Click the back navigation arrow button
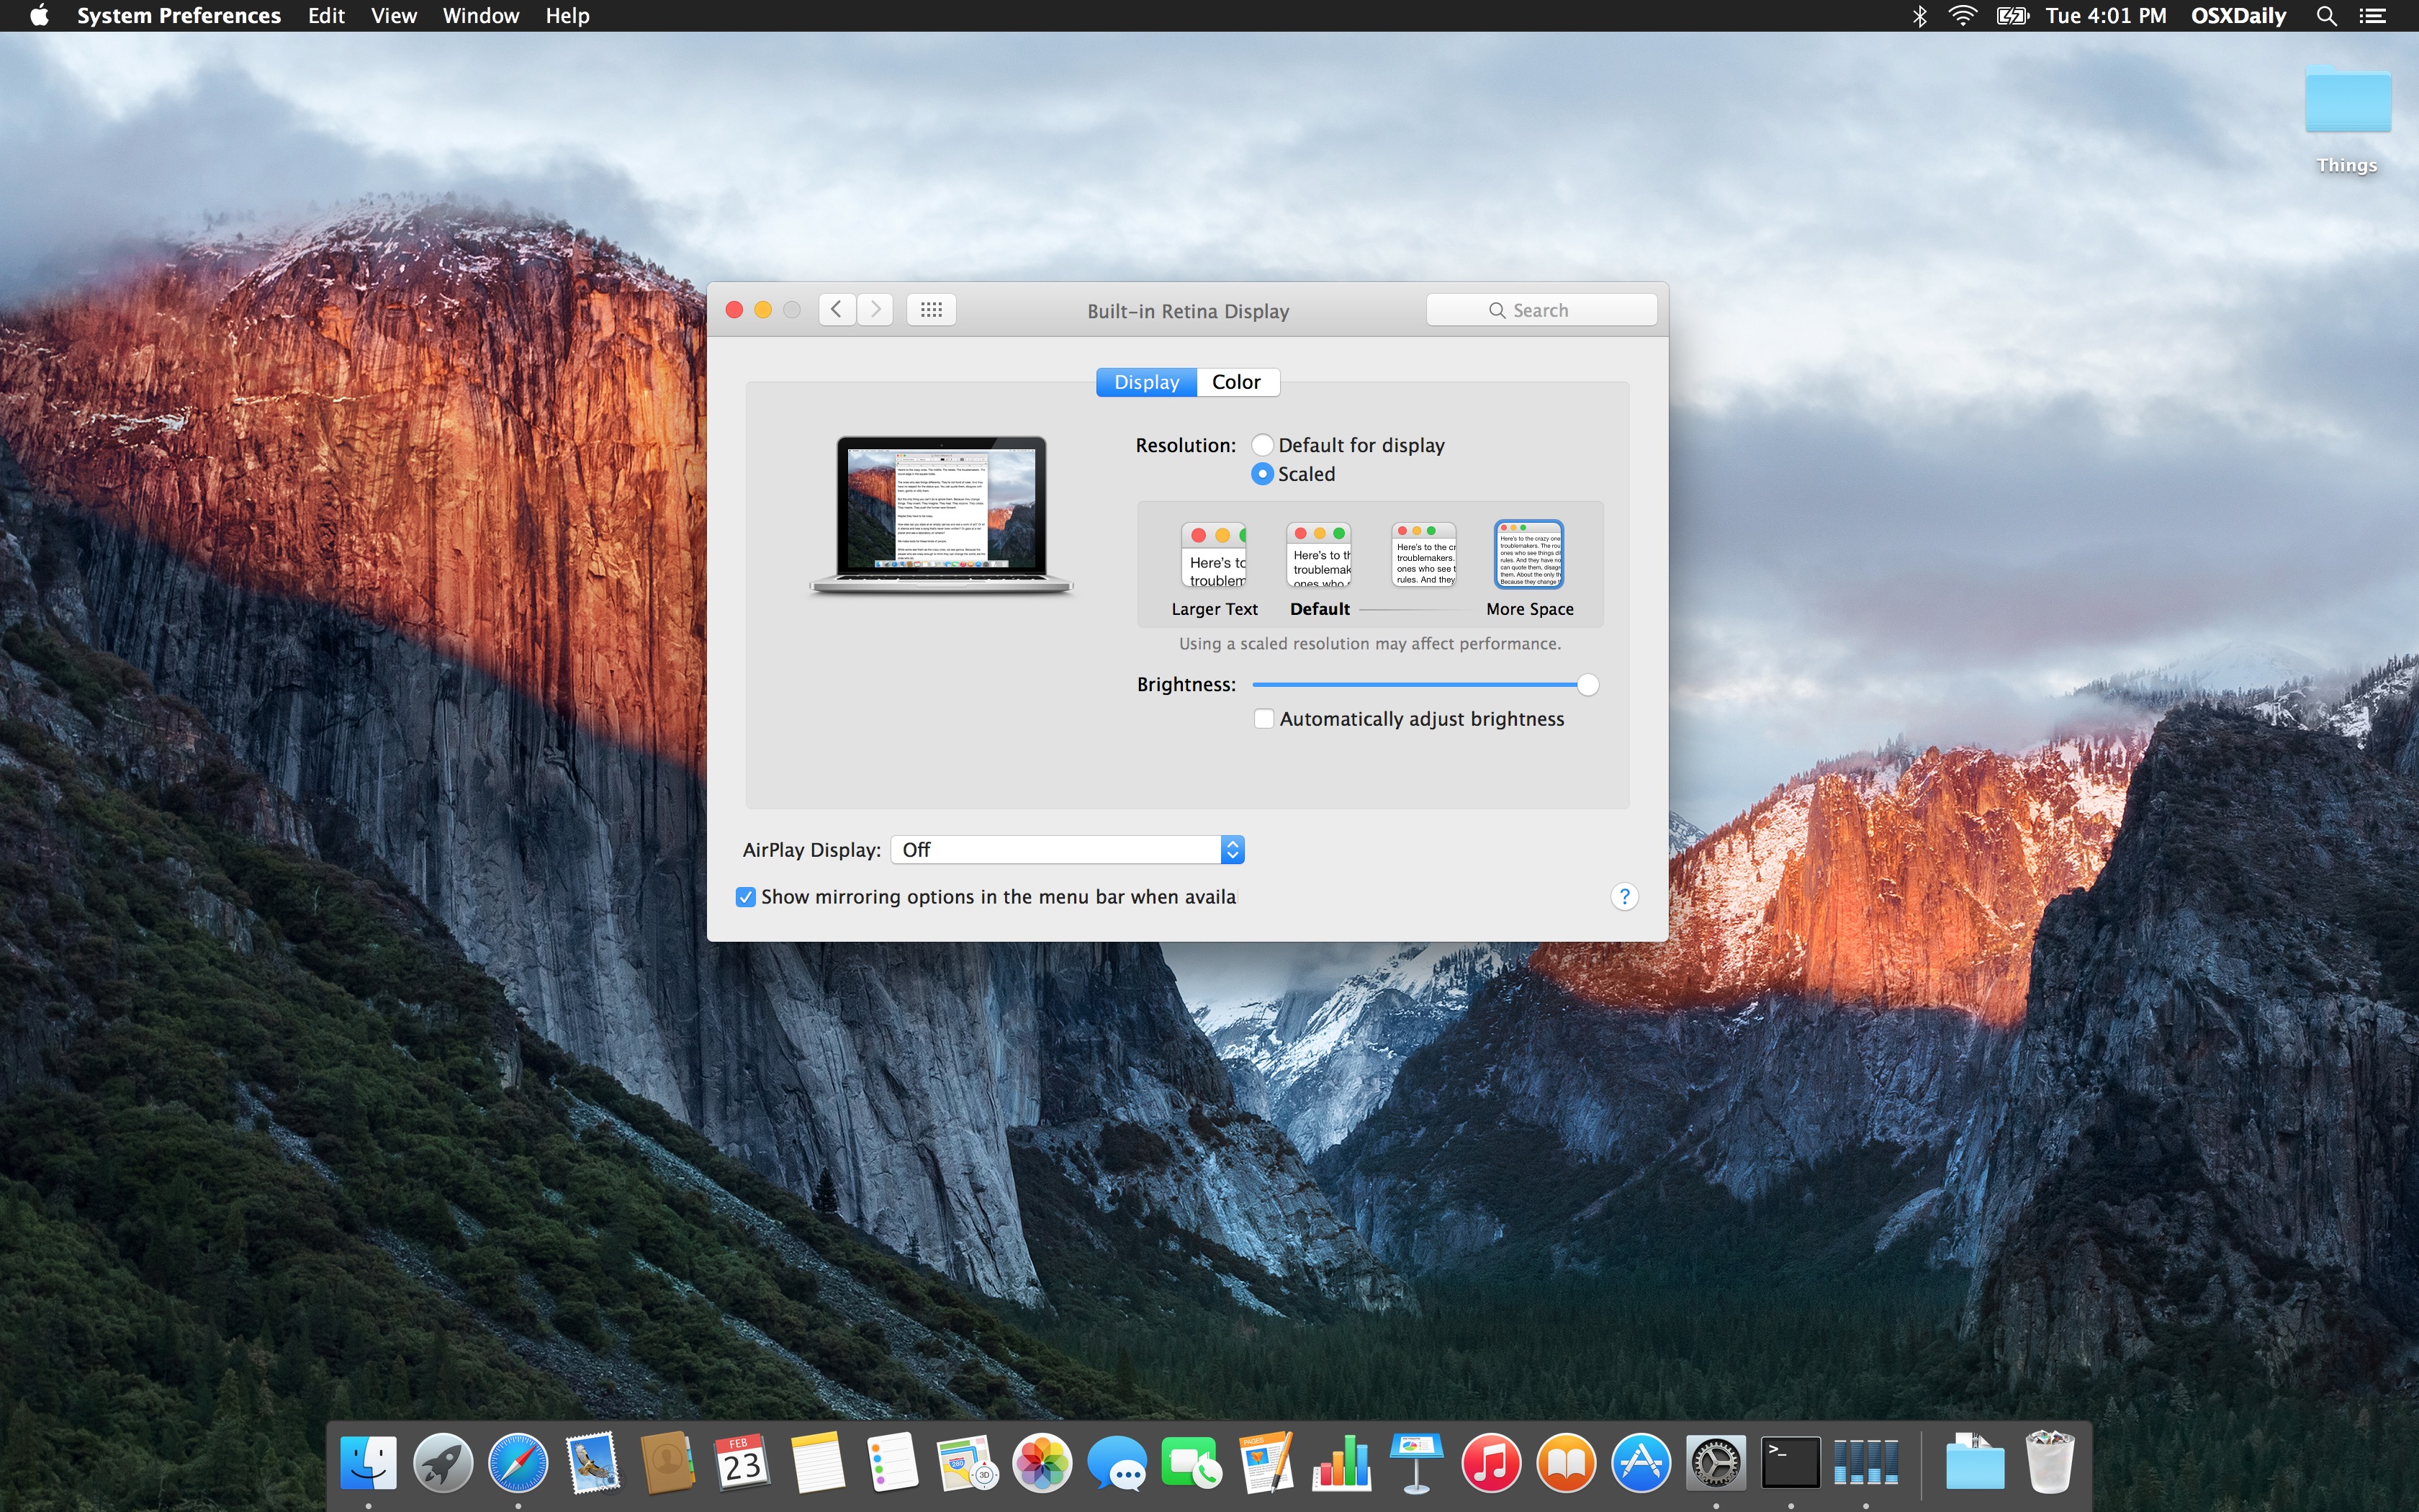 point(836,309)
